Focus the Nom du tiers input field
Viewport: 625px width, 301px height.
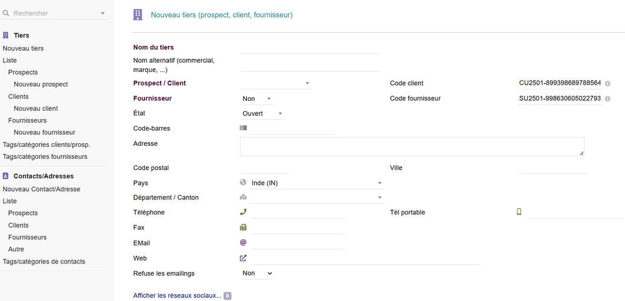[309, 47]
